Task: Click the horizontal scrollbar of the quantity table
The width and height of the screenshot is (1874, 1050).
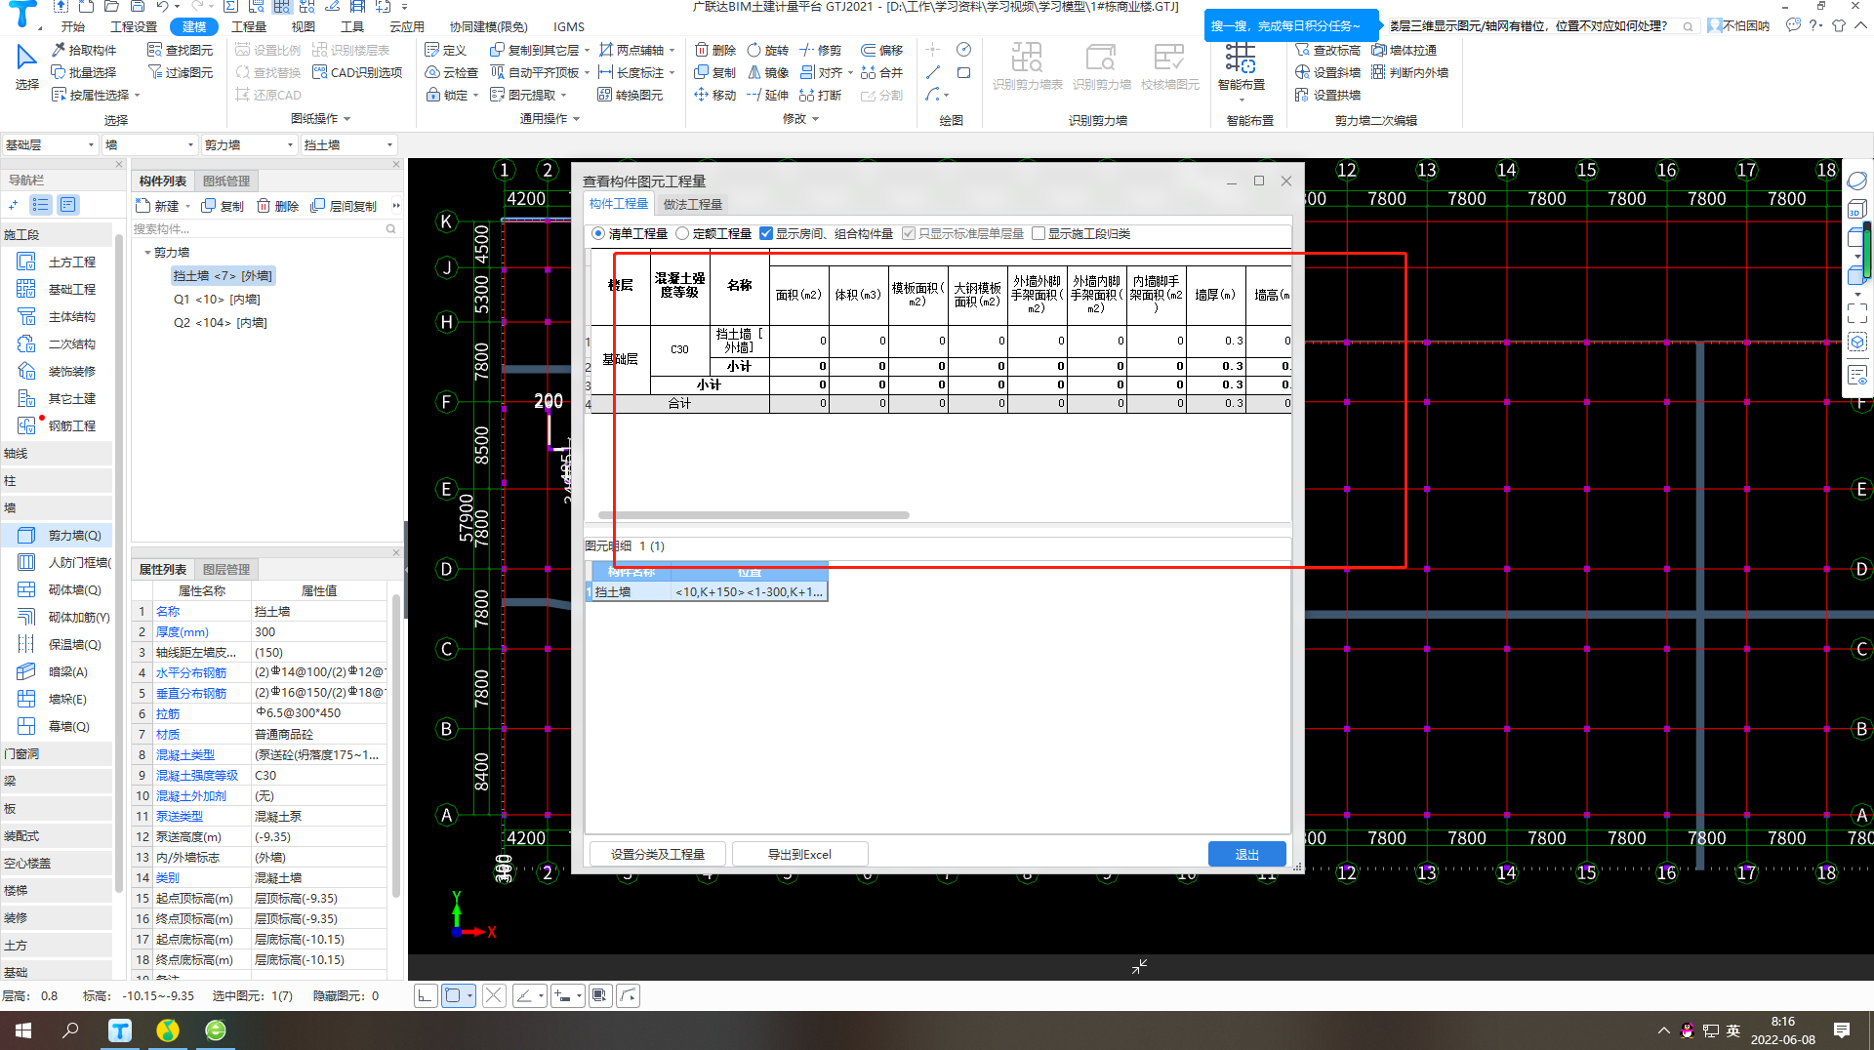Action: coord(754,515)
